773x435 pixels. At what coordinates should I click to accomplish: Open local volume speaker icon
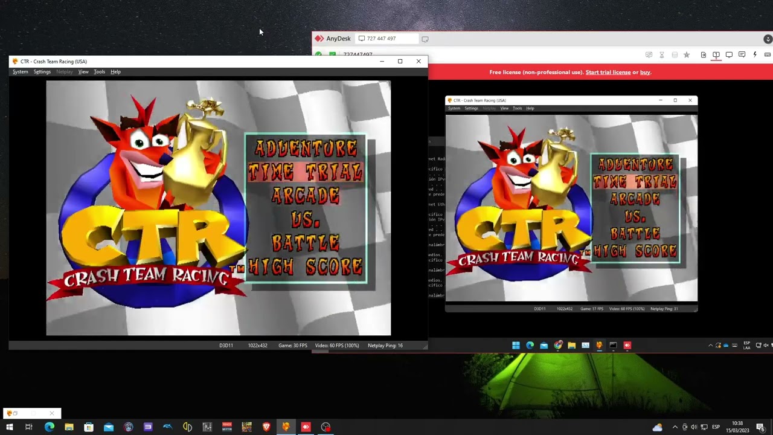tap(694, 427)
